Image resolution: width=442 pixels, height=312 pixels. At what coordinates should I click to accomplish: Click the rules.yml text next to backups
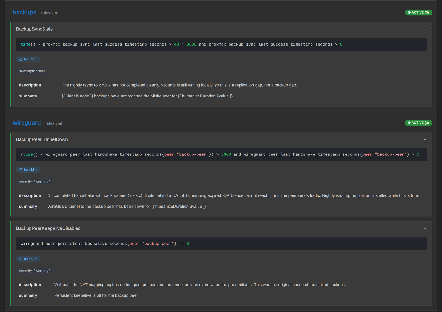click(x=49, y=13)
